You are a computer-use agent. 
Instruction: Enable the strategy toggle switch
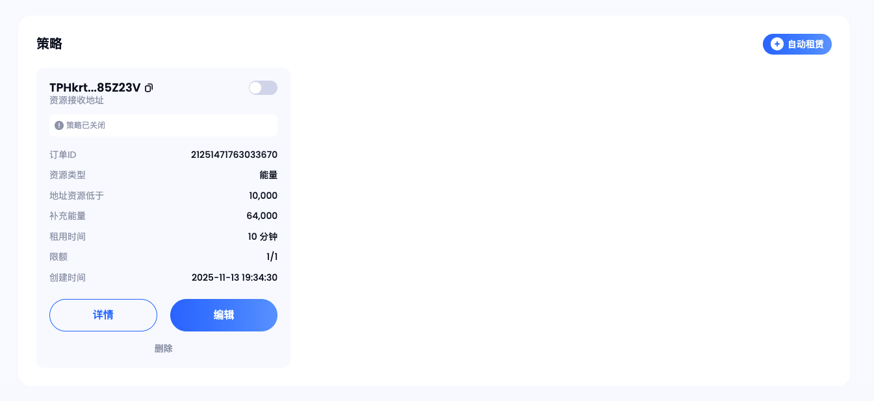[263, 88]
